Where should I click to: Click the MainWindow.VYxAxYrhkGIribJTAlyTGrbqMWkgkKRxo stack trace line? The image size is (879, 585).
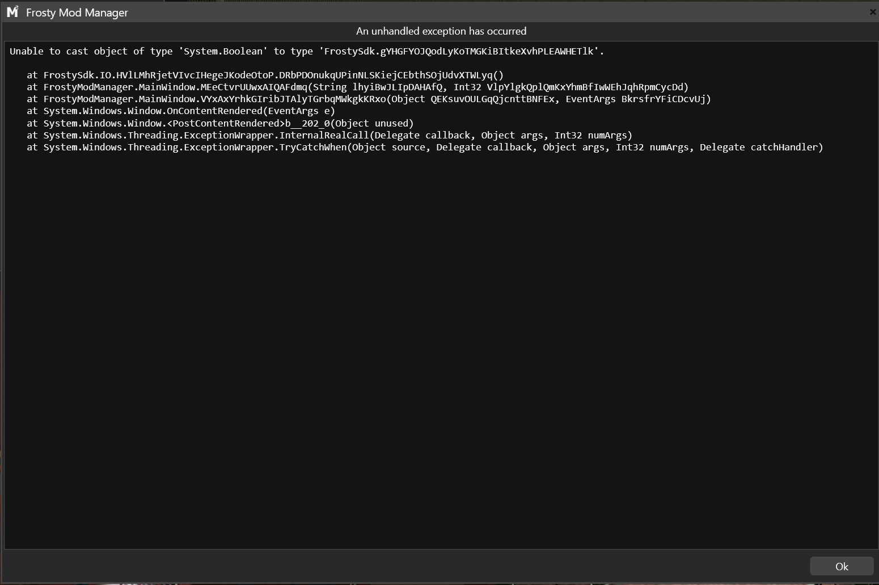coord(369,99)
